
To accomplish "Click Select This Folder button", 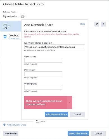I will pos(78,133).
